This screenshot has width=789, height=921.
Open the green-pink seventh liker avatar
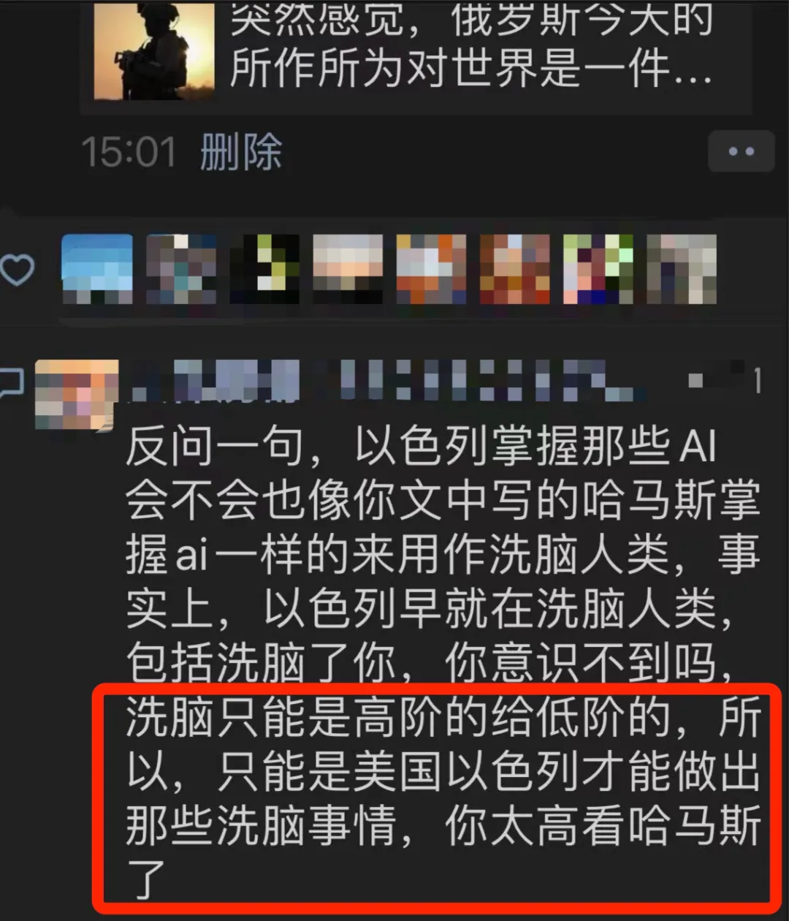click(x=598, y=269)
